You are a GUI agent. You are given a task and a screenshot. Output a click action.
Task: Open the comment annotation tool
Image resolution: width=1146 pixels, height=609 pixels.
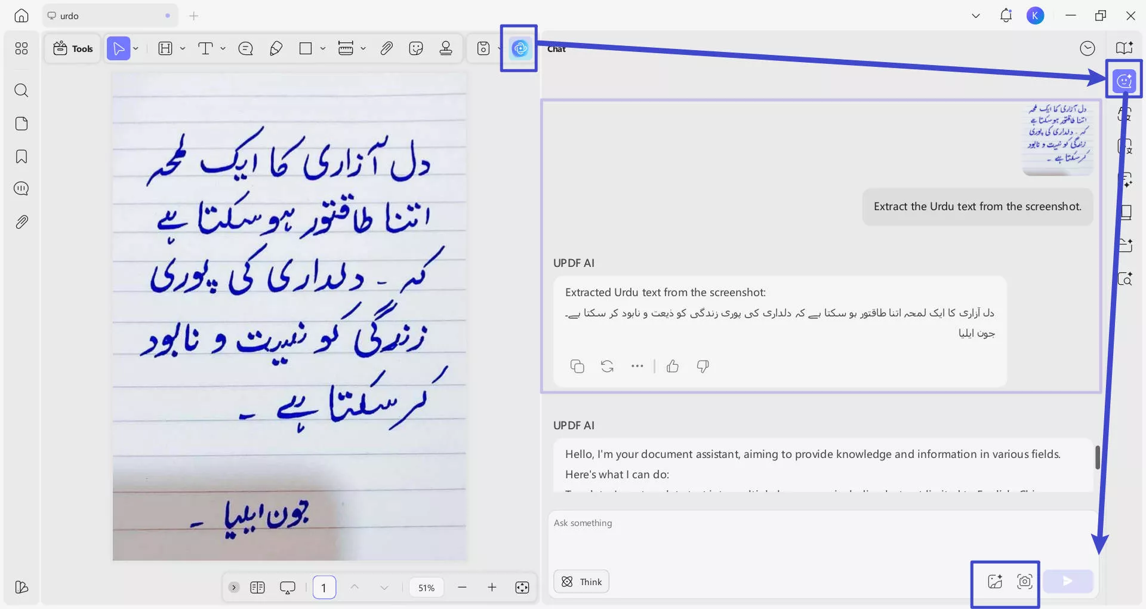point(246,48)
